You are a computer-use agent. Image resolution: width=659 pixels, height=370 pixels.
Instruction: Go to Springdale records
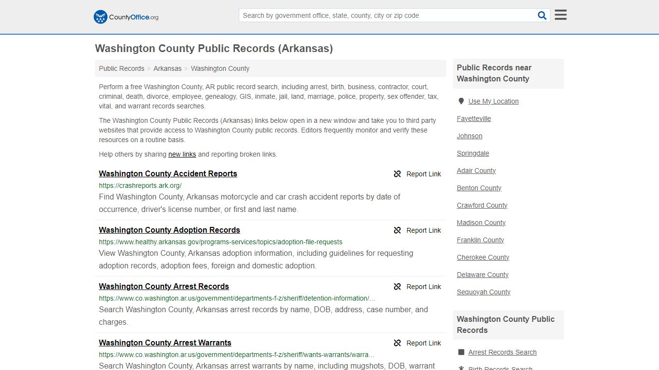[473, 153]
